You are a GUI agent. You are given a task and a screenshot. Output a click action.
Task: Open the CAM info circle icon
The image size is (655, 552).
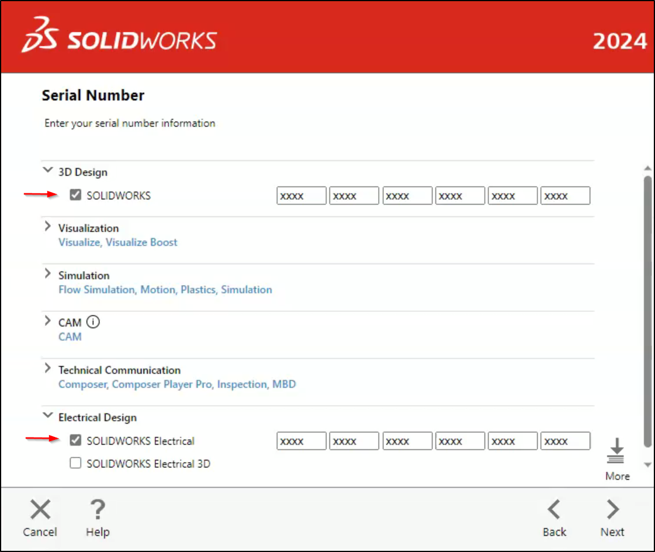[93, 322]
